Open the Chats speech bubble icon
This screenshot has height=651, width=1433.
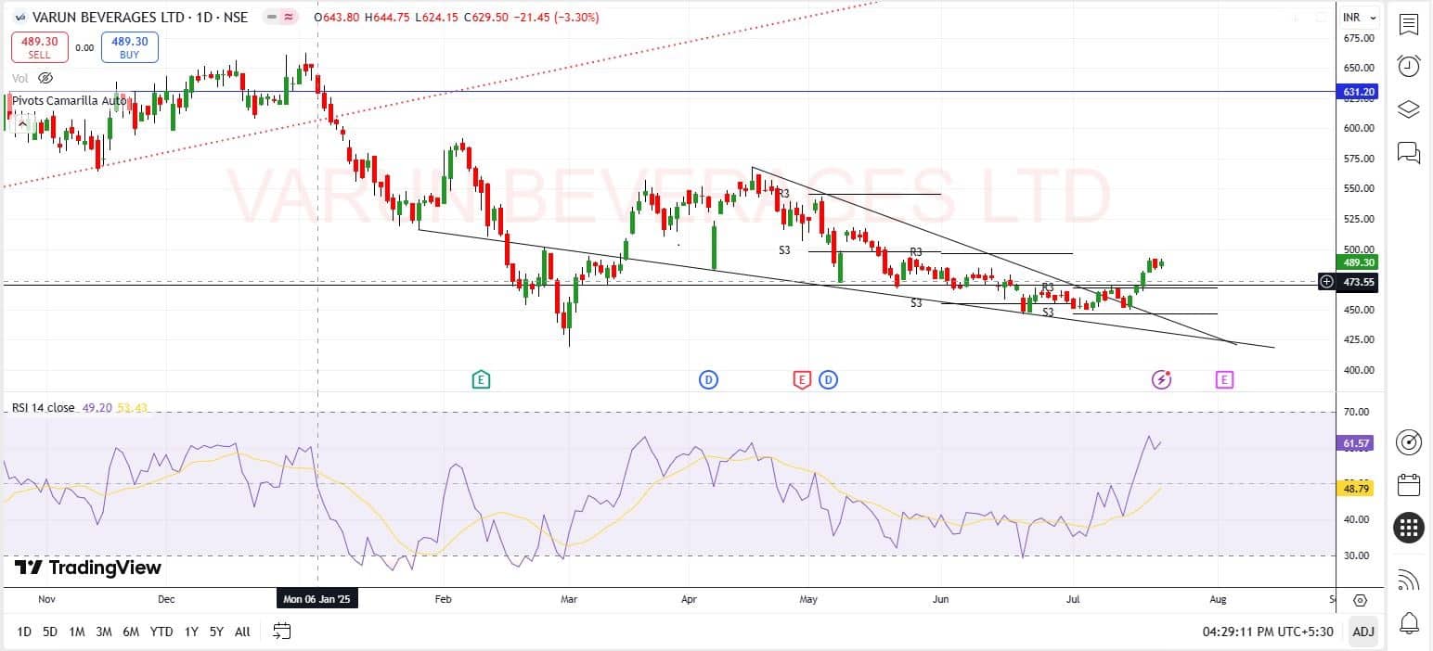1408,152
